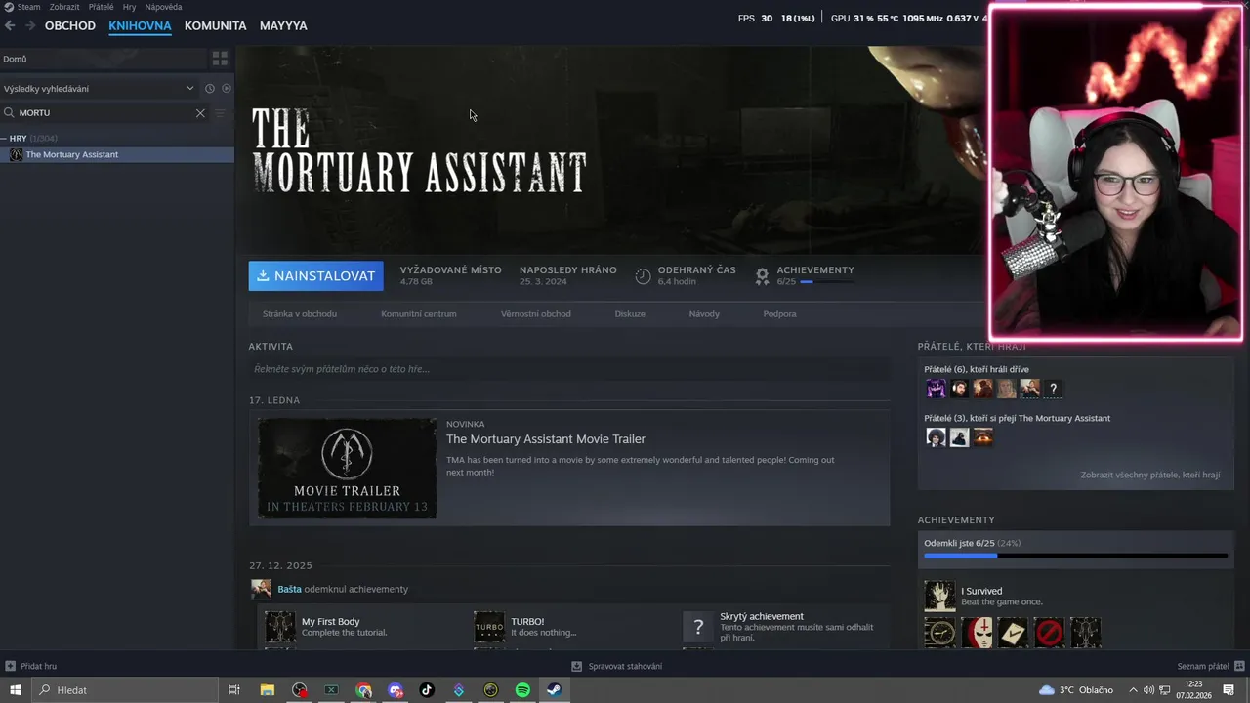Open the Hry menu
This screenshot has height=703, width=1250.
[x=129, y=7]
